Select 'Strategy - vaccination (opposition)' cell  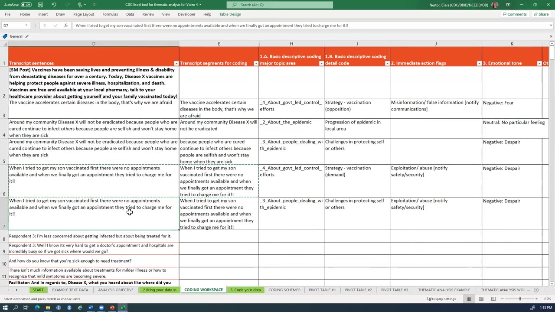tap(357, 109)
